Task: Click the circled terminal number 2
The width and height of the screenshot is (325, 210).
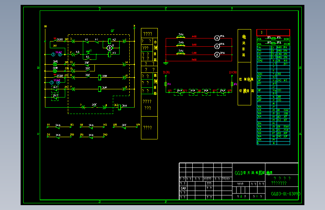Action: (60, 55)
